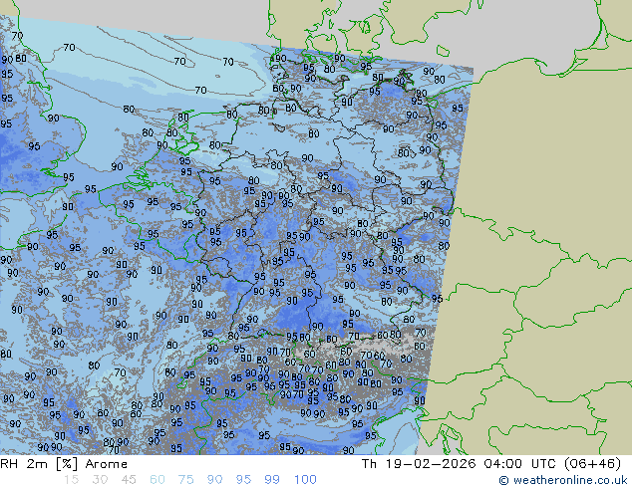632x488 pixels.
Task: Click legend value 30
Action: coord(100,480)
